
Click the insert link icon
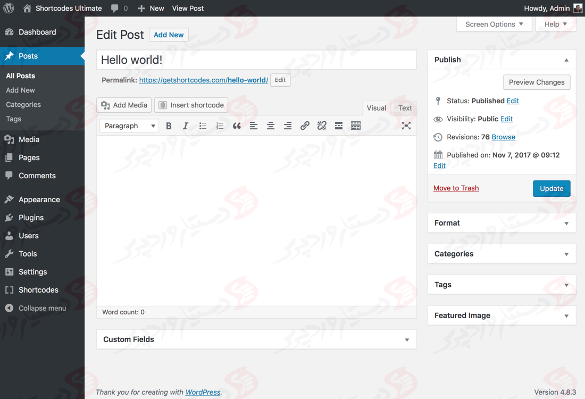(x=305, y=126)
